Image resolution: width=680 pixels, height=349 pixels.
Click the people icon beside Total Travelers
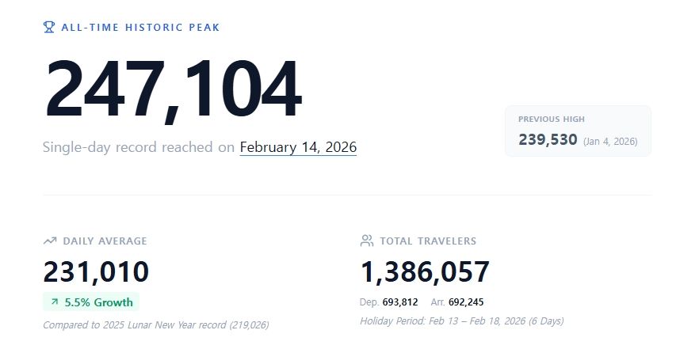[366, 241]
